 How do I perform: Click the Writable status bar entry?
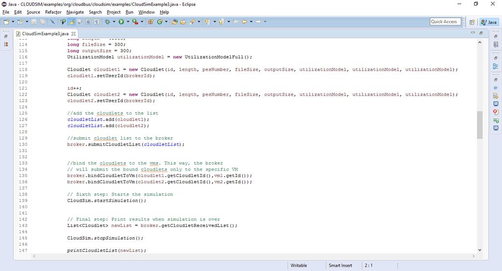(x=299, y=266)
